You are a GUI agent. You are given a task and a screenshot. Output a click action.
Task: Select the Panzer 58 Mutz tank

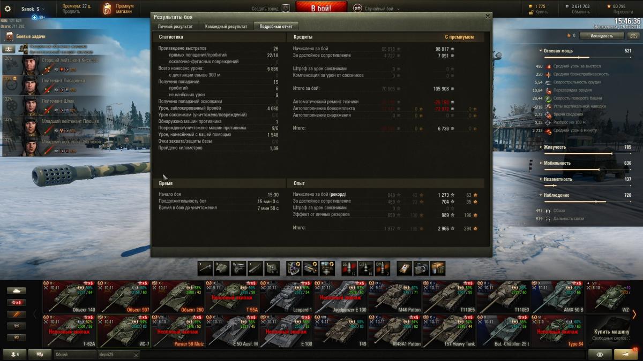[178, 331]
